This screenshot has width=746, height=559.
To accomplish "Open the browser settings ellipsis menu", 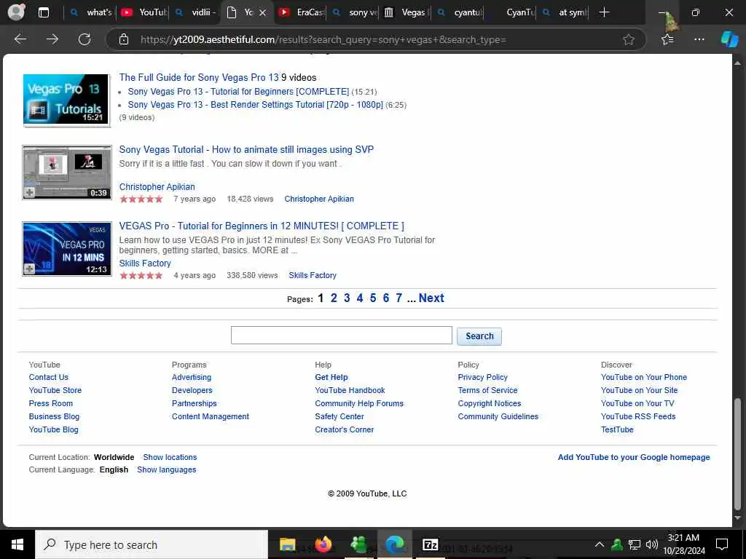I will 699,39.
